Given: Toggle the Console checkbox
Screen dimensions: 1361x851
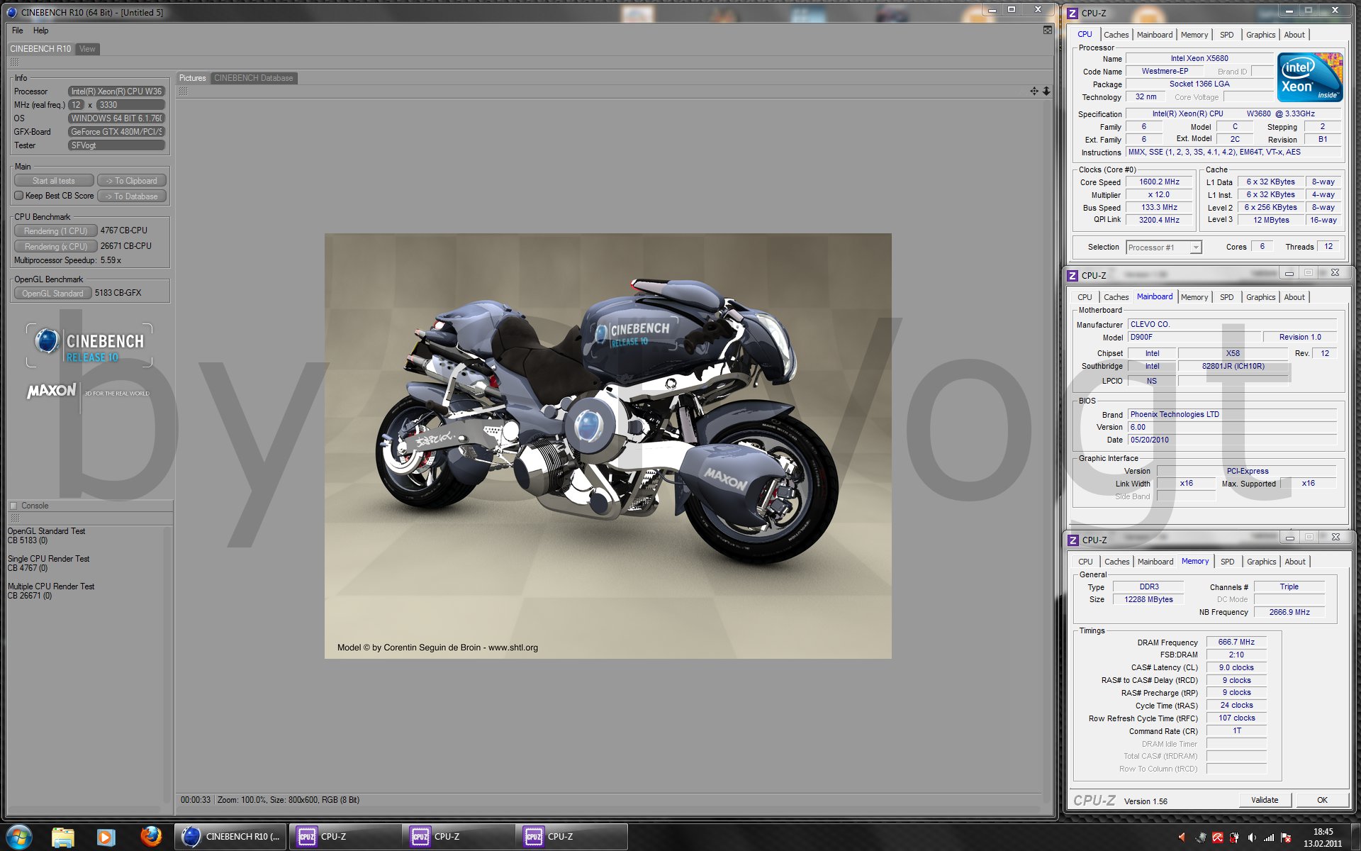Looking at the screenshot, I should [x=13, y=506].
